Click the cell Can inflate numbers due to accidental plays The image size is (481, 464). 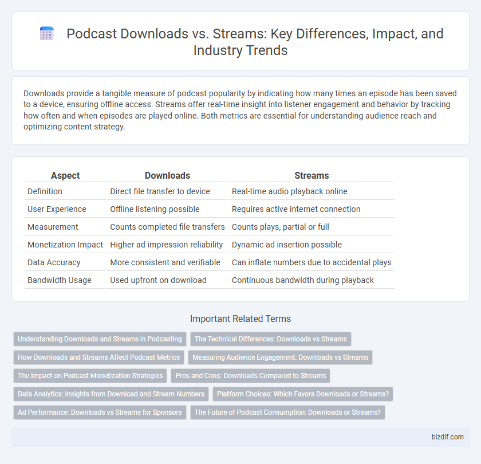click(x=312, y=263)
